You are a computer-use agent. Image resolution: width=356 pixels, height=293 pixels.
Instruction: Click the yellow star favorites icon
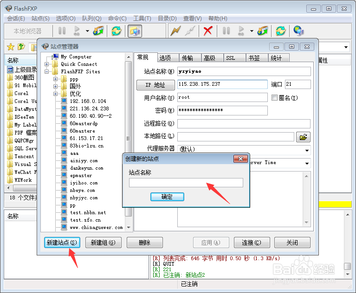[x=11, y=47]
